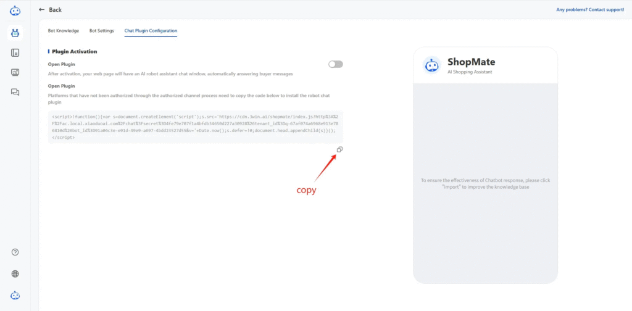The width and height of the screenshot is (632, 311).
Task: Click the second Open Plugin label above code
Action: tap(61, 86)
